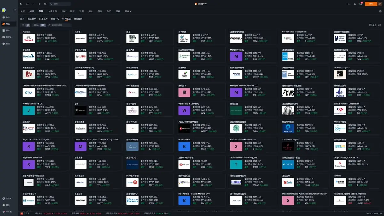Switch to list view icon
The image size is (384, 216).
[x=23, y=25]
